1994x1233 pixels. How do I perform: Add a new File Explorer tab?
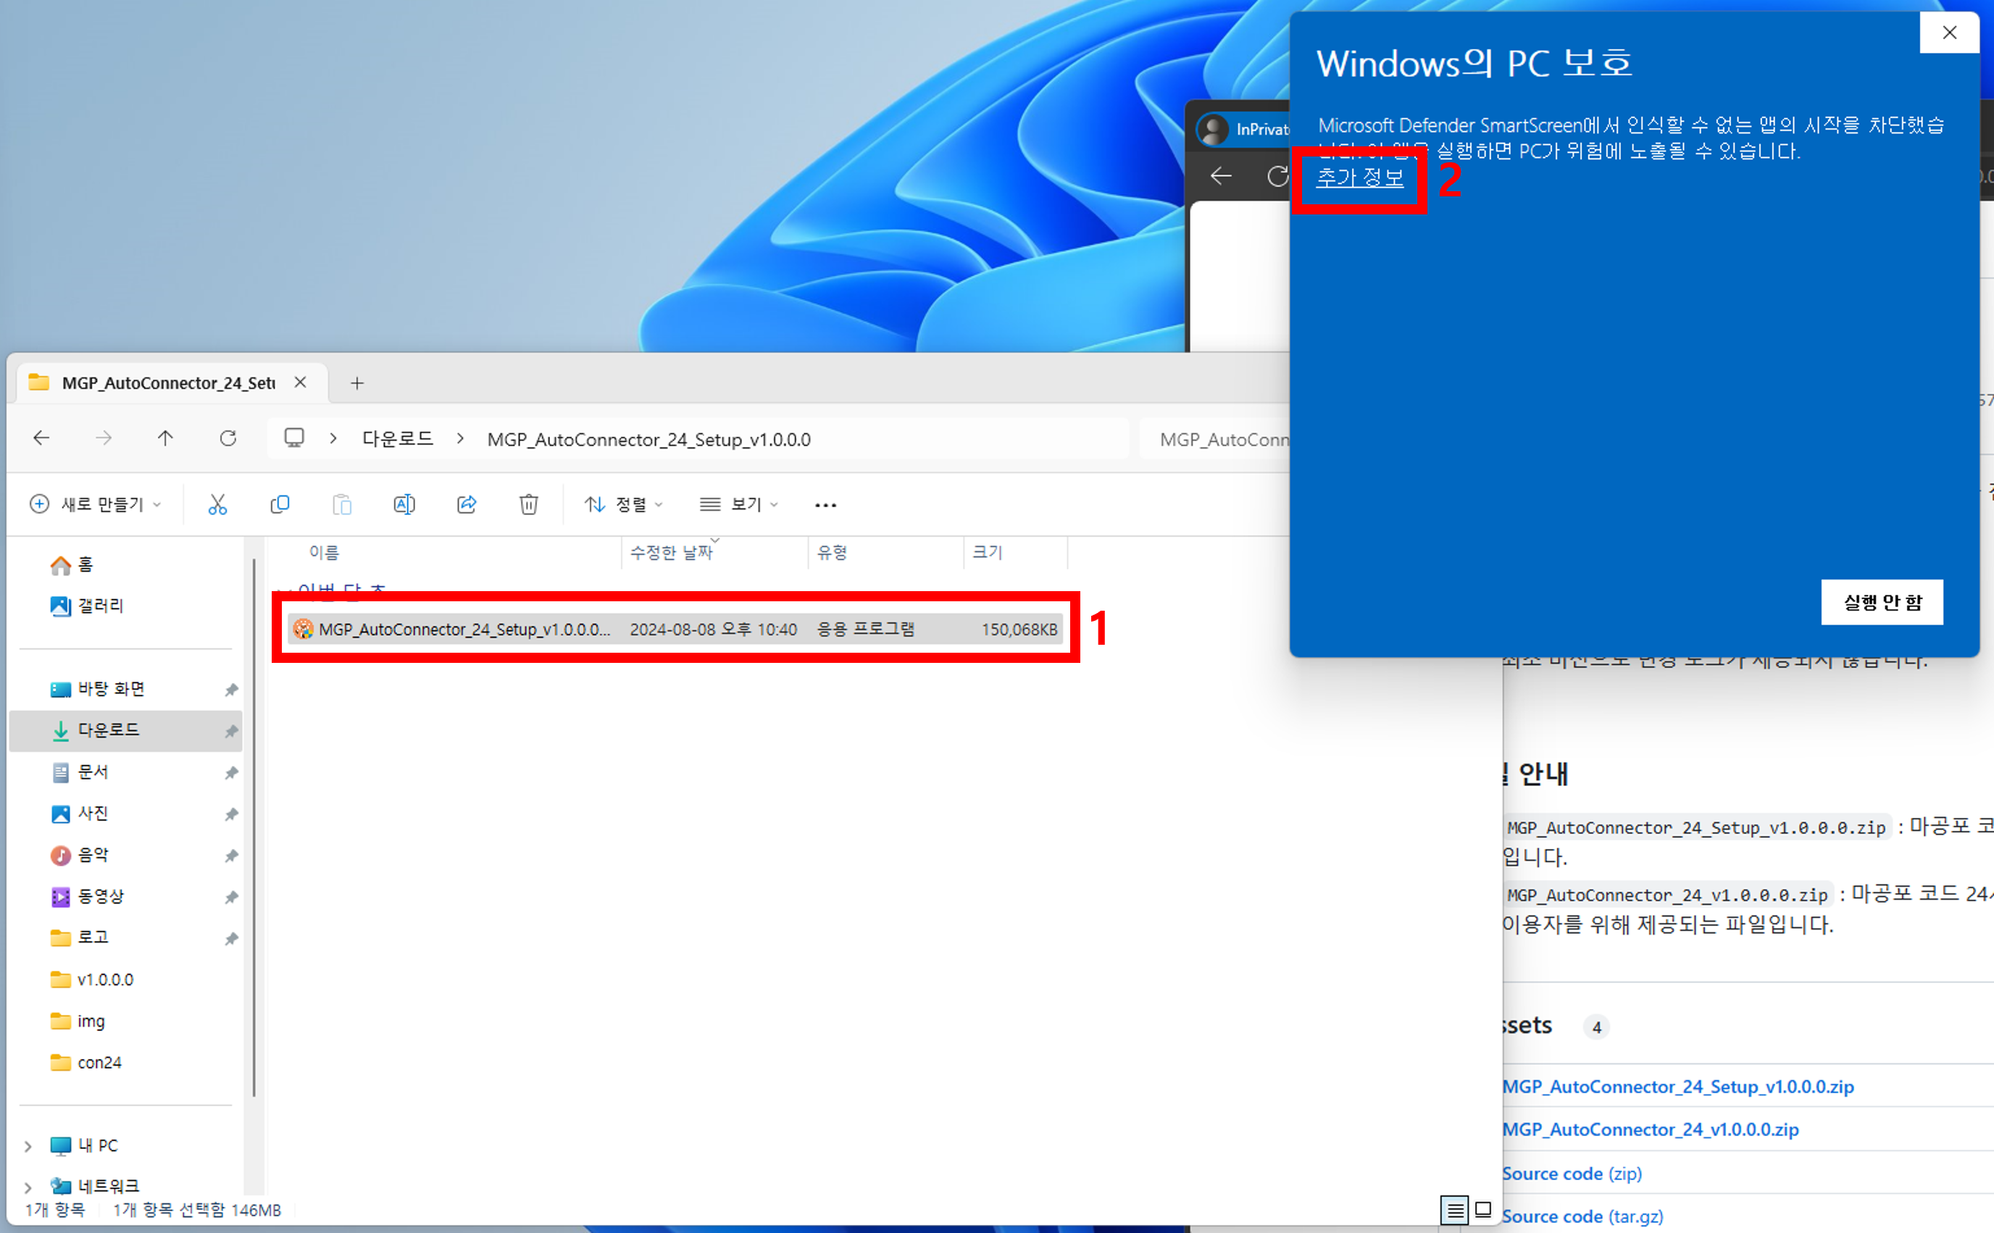(357, 383)
